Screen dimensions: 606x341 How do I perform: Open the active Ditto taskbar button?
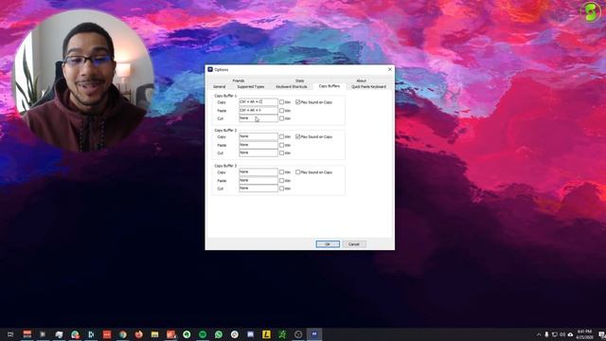[314, 334]
